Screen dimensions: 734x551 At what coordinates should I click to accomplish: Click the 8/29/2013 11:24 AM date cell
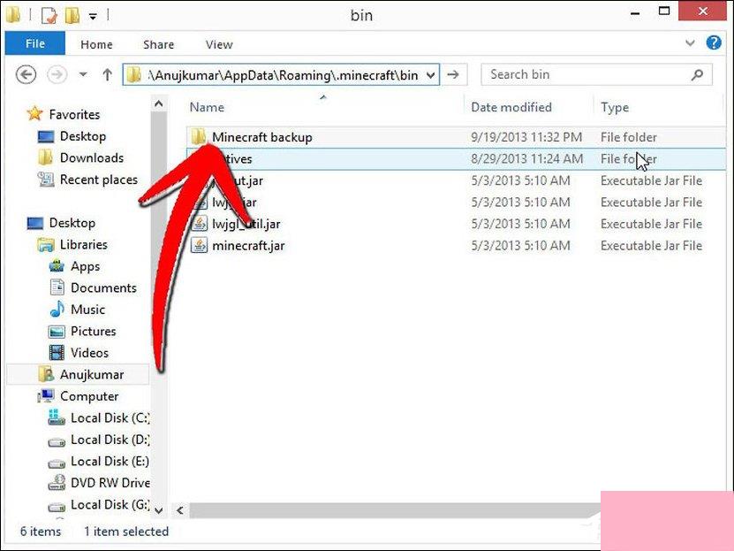(527, 159)
